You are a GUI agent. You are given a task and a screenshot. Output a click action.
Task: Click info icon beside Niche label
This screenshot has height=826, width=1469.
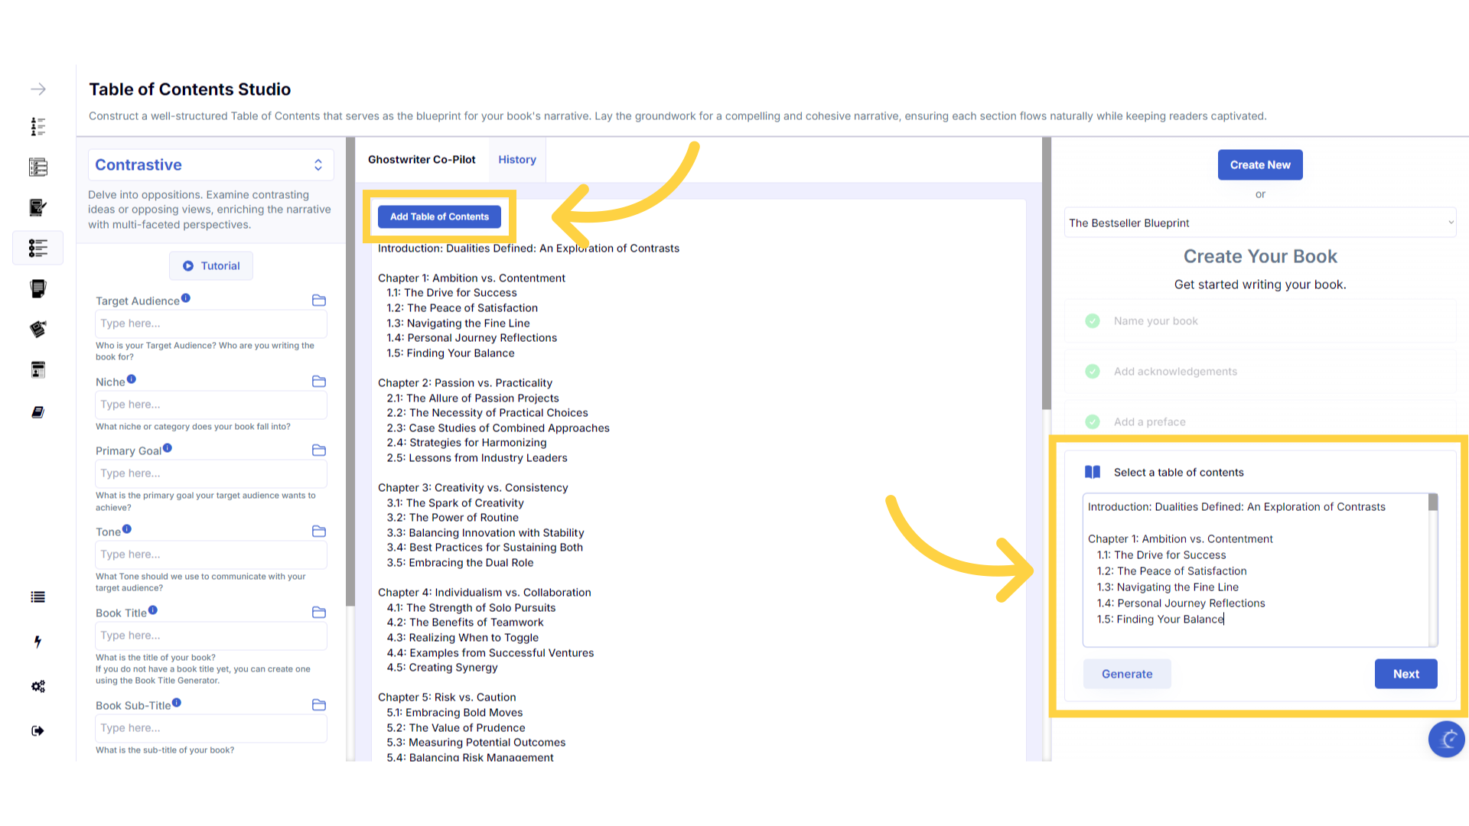coord(132,379)
